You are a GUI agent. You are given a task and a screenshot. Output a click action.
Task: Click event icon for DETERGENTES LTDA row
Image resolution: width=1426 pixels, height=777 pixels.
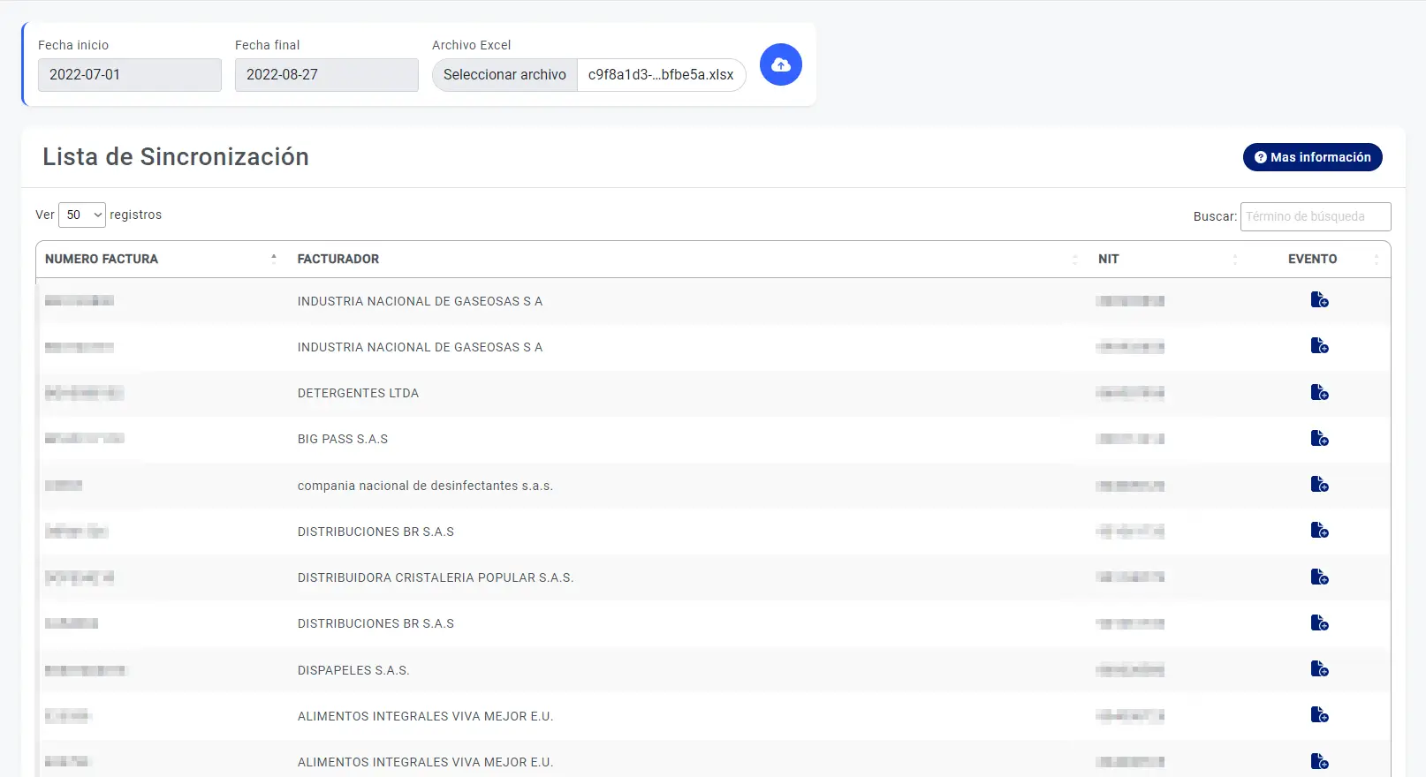tap(1319, 392)
